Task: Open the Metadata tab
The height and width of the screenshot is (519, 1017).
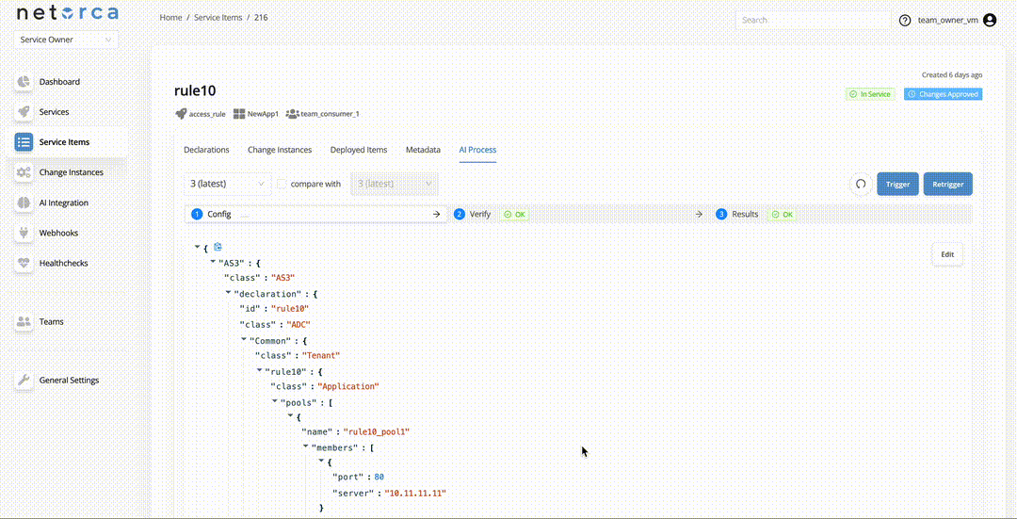Action: click(x=423, y=150)
